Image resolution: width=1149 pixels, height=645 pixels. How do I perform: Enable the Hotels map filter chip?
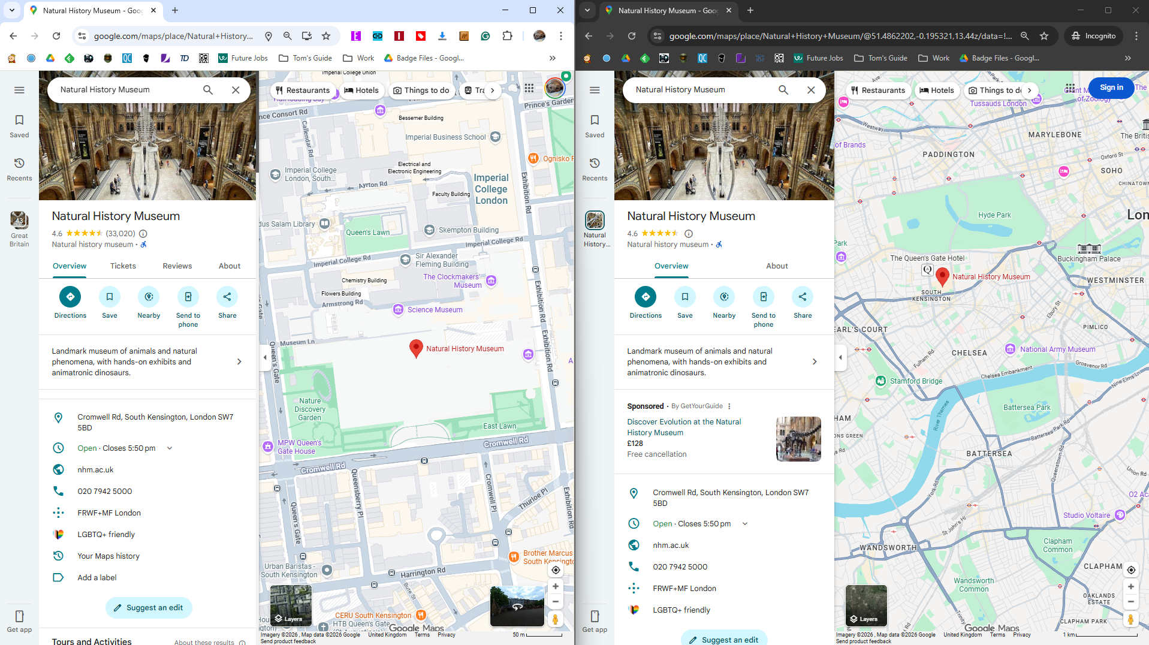362,90
